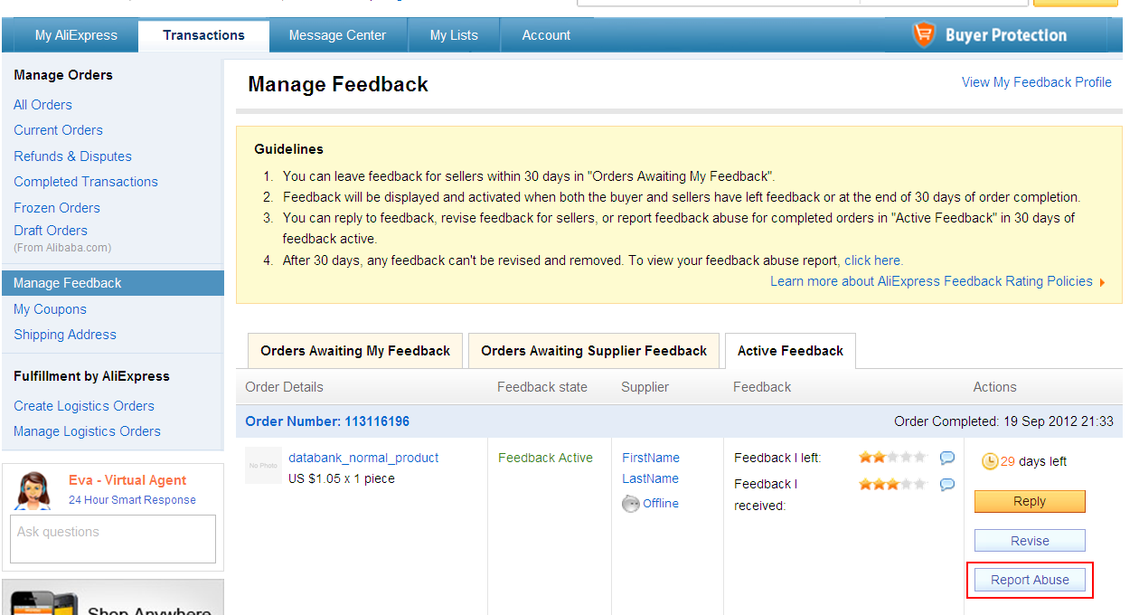The image size is (1139, 615).
Task: Click the No Photo product thumbnail
Action: [263, 465]
